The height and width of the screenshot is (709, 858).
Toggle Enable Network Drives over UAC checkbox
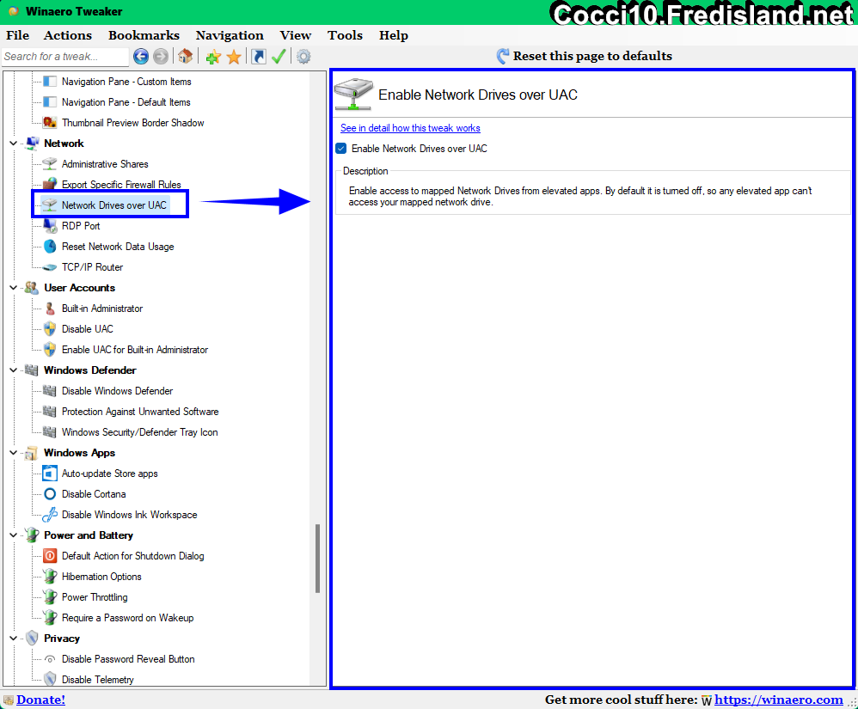pyautogui.click(x=341, y=149)
